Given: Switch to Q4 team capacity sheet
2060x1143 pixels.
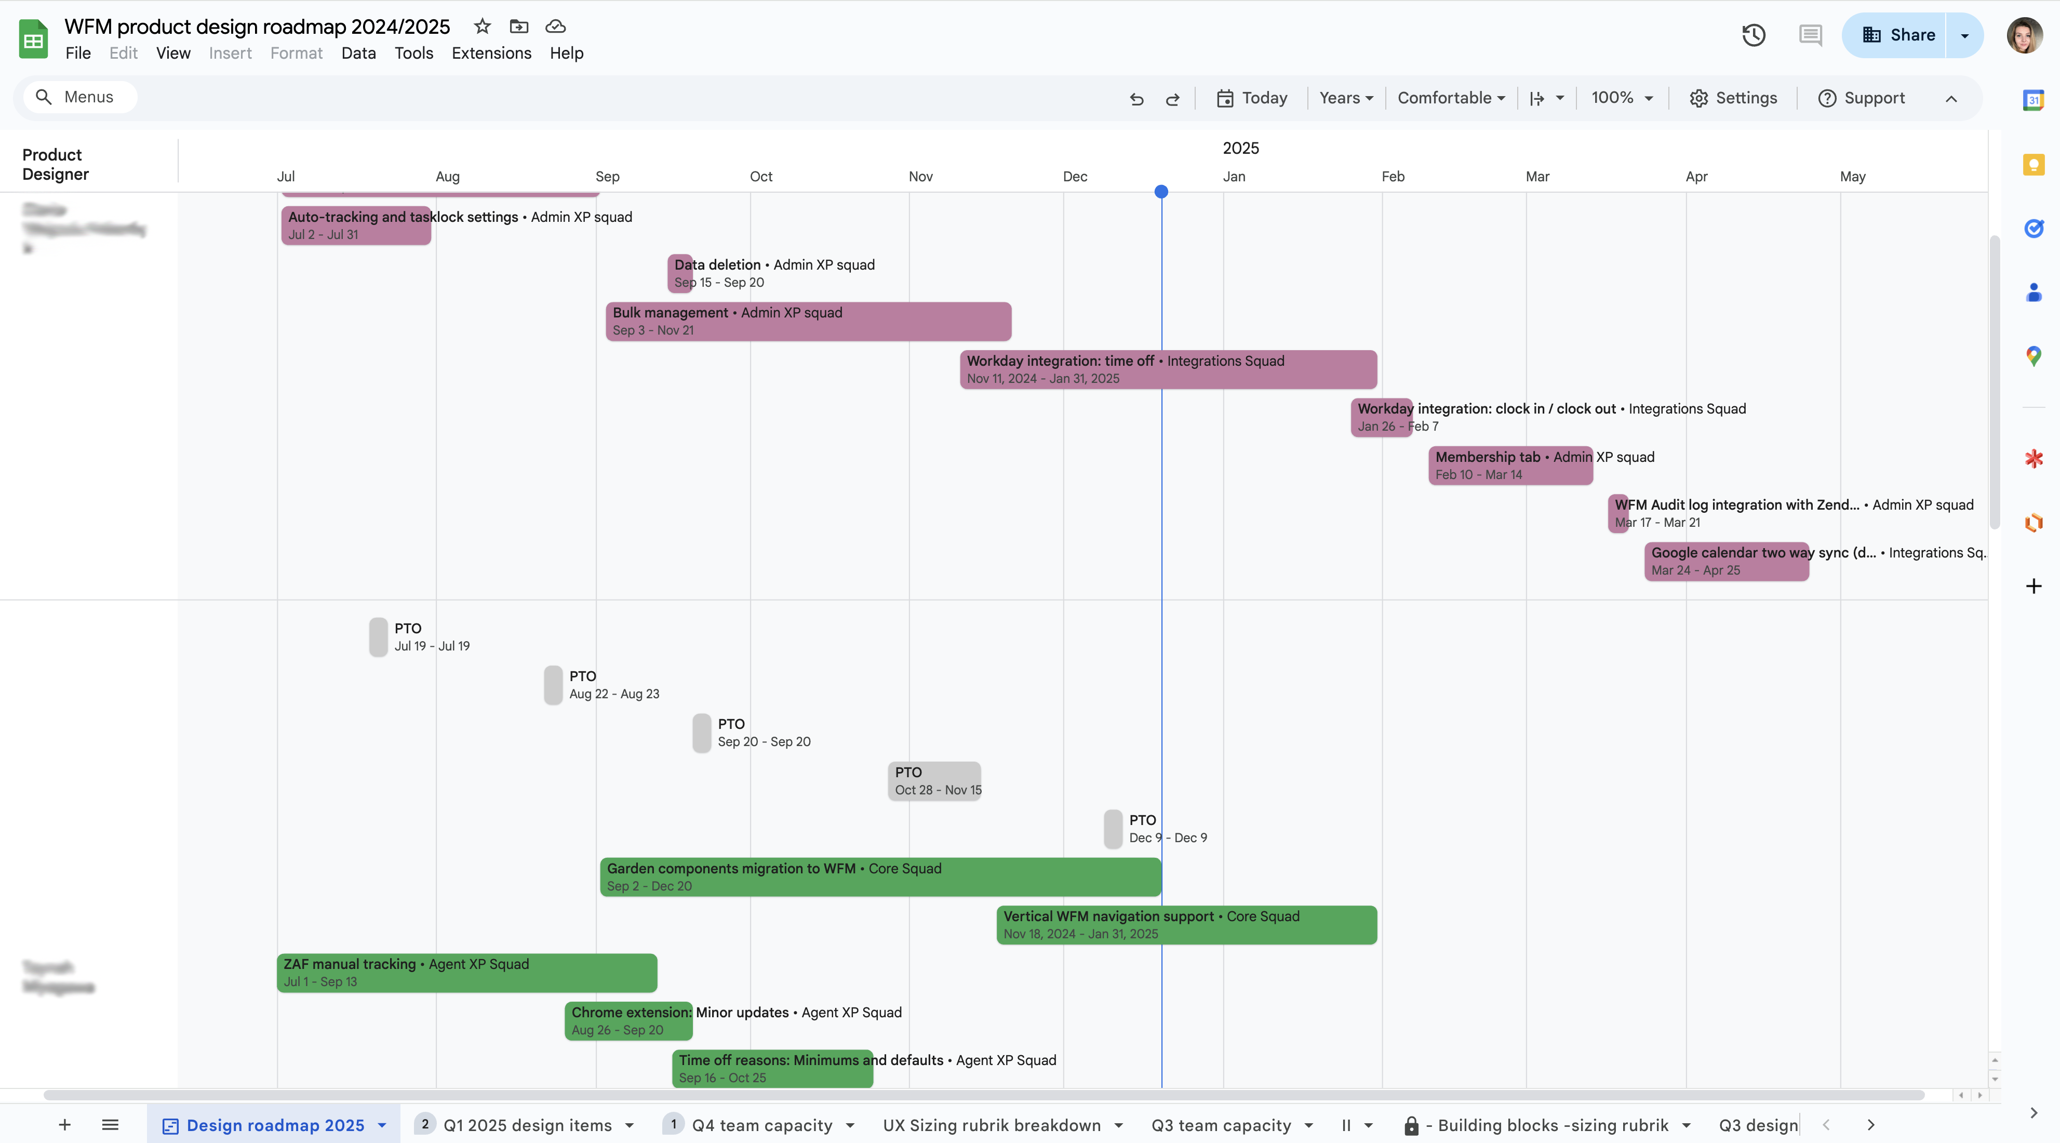Looking at the screenshot, I should click(x=761, y=1125).
